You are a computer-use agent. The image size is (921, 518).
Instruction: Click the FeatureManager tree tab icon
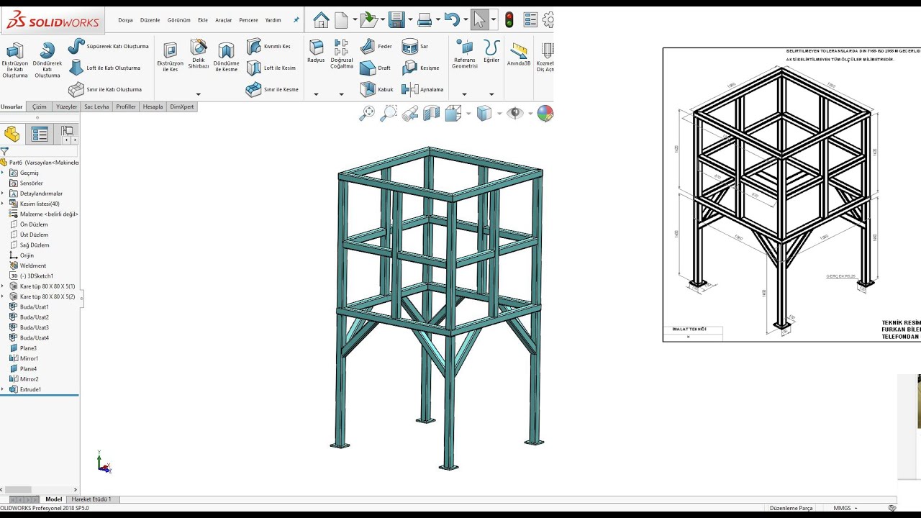(x=12, y=134)
